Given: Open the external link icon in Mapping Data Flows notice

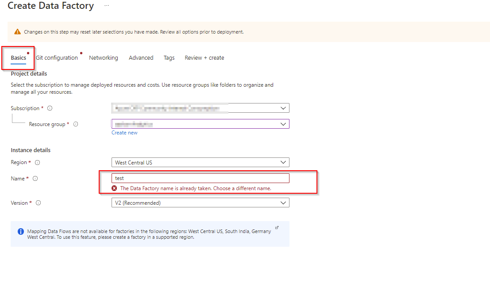Looking at the screenshot, I should 277,228.
